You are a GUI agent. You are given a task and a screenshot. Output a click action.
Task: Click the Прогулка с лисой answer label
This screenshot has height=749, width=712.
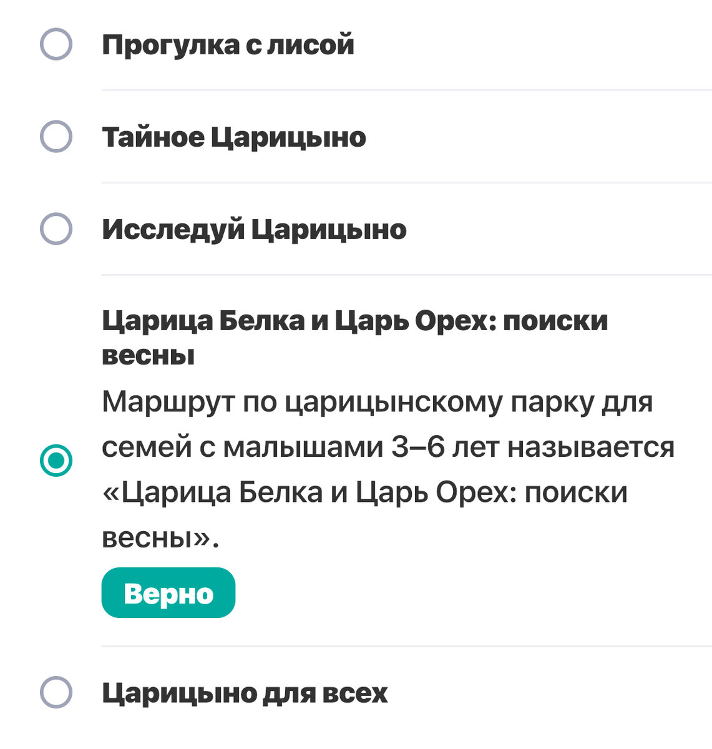coord(229,44)
